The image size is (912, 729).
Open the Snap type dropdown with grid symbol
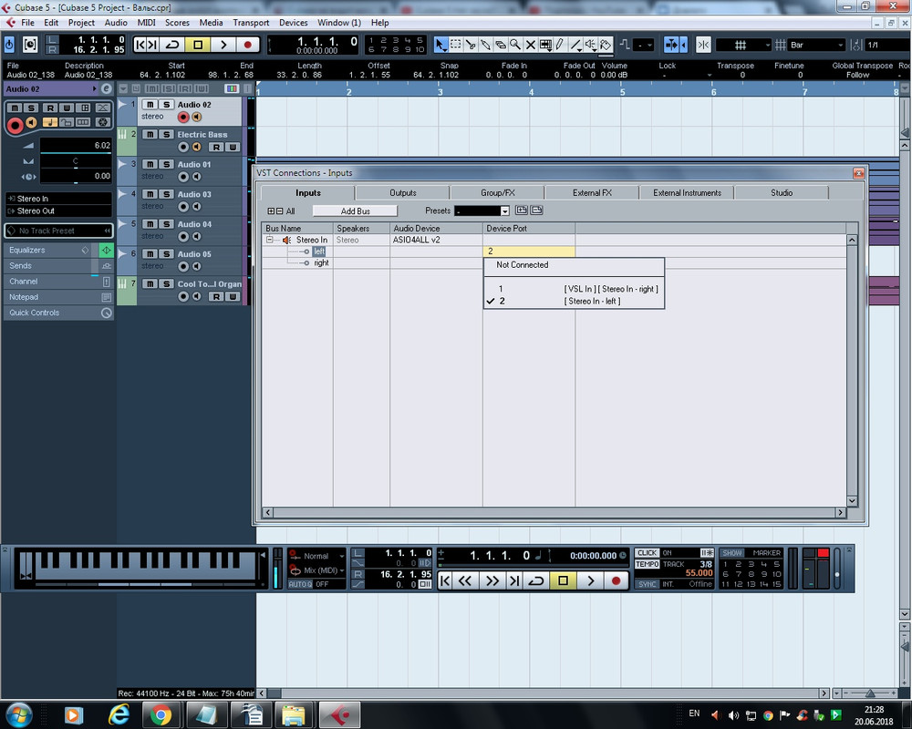pyautogui.click(x=743, y=45)
